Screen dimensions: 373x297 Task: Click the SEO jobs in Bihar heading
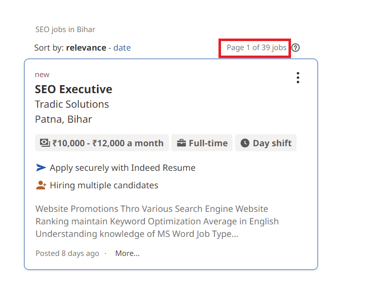(65, 30)
